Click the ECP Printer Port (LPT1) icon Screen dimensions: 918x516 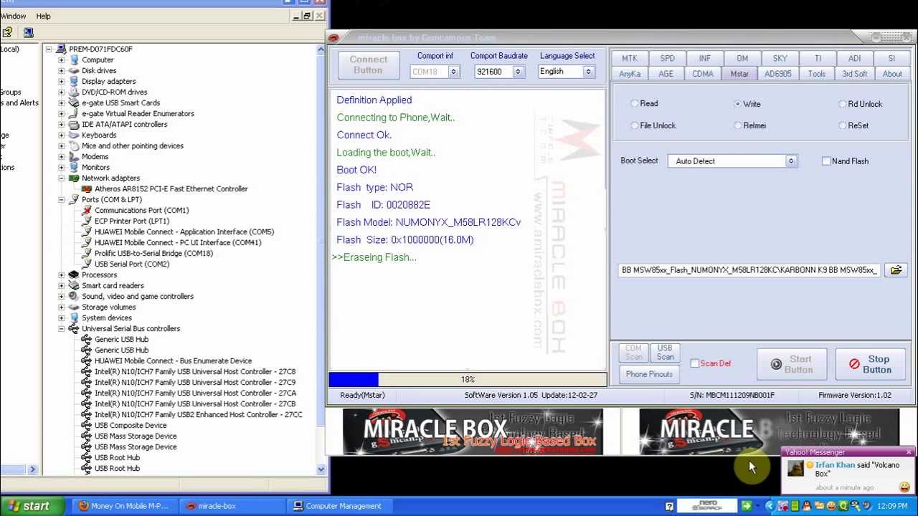86,221
